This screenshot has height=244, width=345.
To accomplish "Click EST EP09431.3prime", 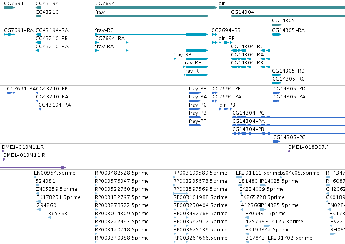I will pos(266,214).
